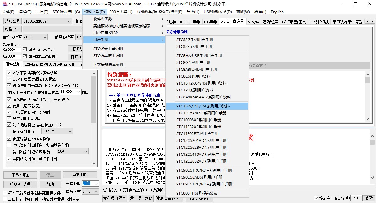Open the USB驱动安装(D) menu
The image size is (376, 203).
(218, 12)
